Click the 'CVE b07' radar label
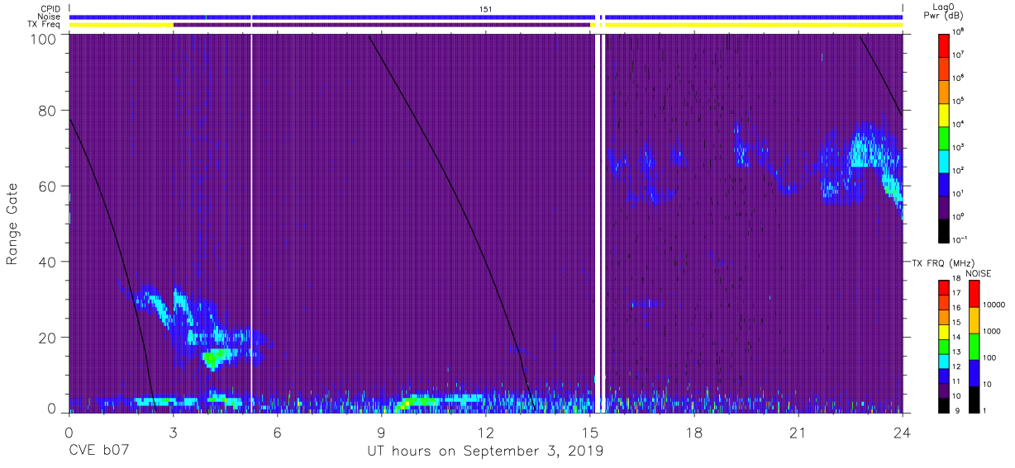 [x=100, y=451]
